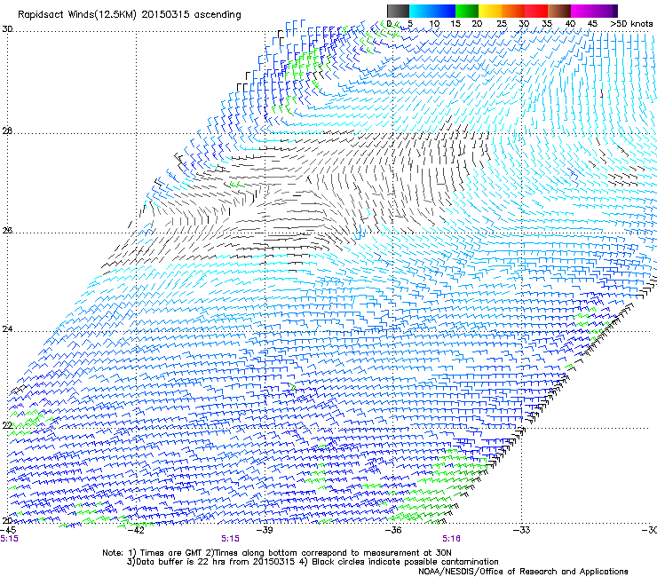Click the latitude label '20'
Screen dimensions: 657x577
pos(7,520)
